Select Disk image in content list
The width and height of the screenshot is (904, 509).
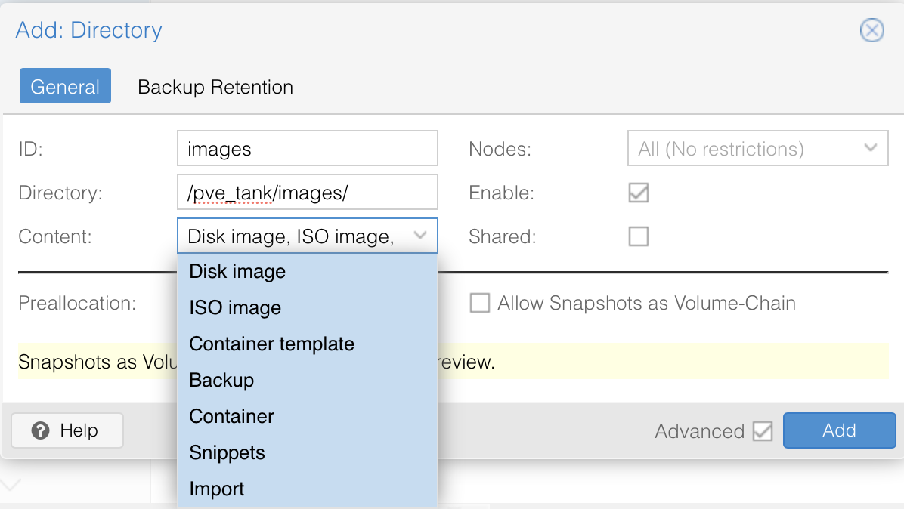[308, 271]
